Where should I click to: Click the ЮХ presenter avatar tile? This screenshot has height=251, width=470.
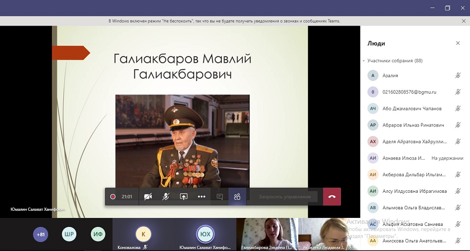[205, 234]
